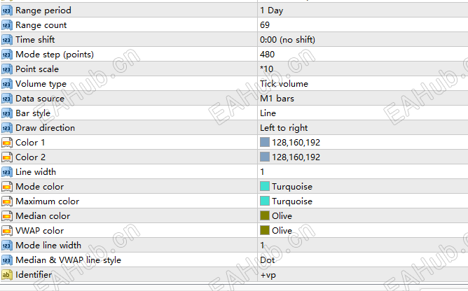Click the color icon beside Color 2
The height and width of the screenshot is (291, 468).
7,157
